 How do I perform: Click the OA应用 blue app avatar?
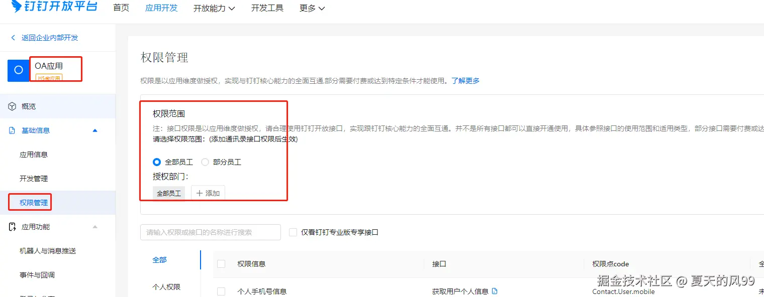(19, 70)
